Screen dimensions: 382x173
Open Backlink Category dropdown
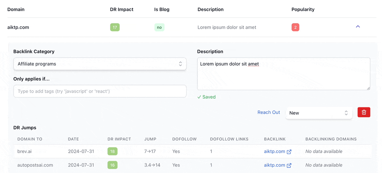click(99, 64)
